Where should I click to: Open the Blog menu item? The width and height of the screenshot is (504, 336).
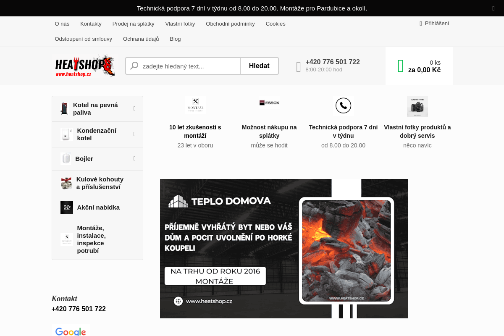[175, 39]
